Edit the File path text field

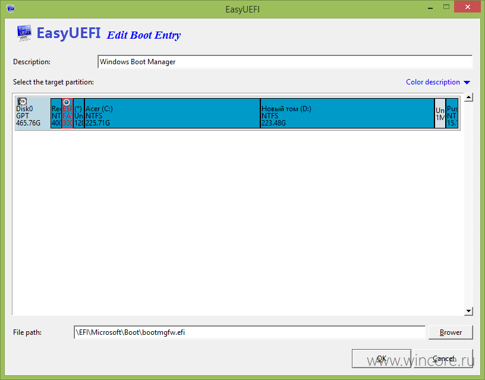pyautogui.click(x=250, y=332)
